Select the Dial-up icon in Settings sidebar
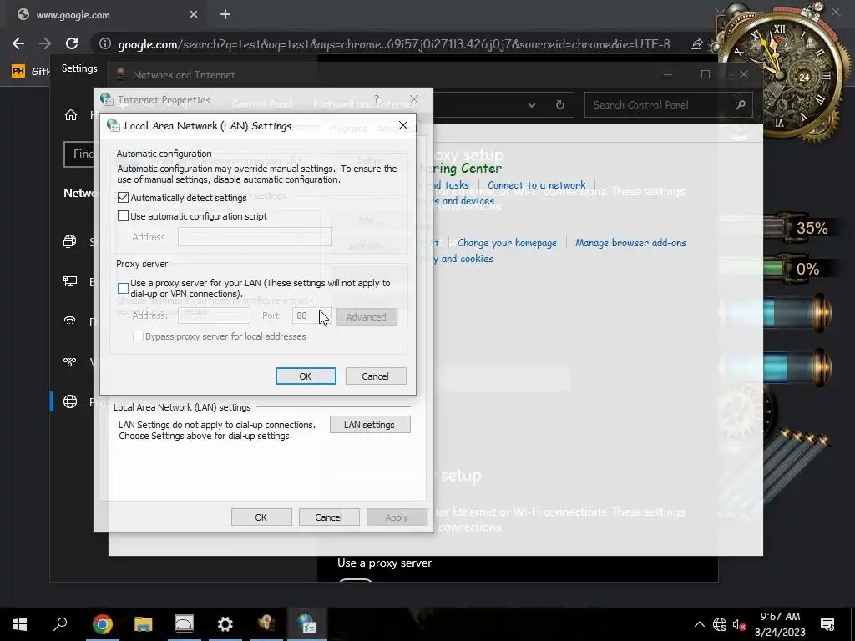The height and width of the screenshot is (641, 855). tap(70, 321)
